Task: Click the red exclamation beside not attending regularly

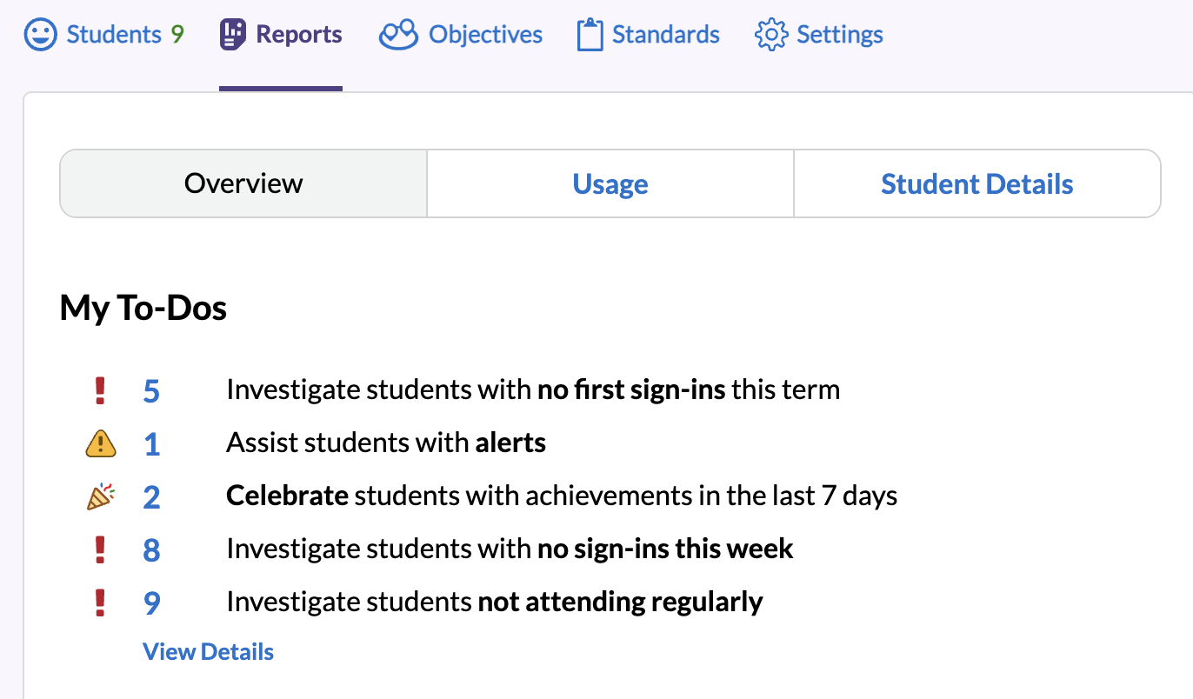Action: coord(100,602)
